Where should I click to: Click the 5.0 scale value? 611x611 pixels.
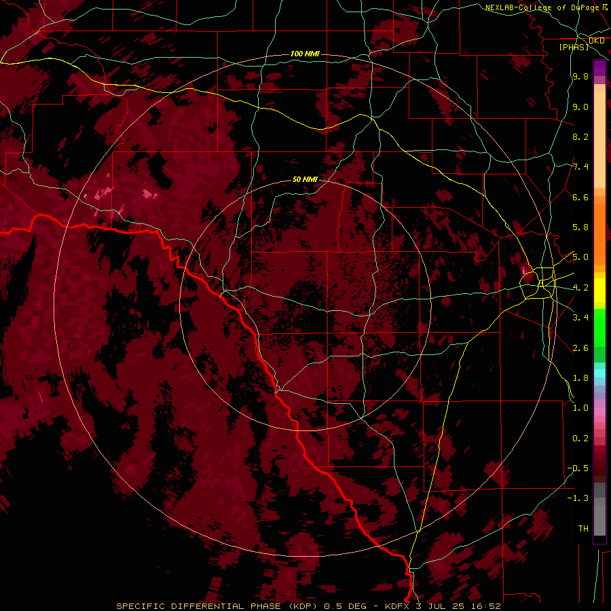pos(580,257)
